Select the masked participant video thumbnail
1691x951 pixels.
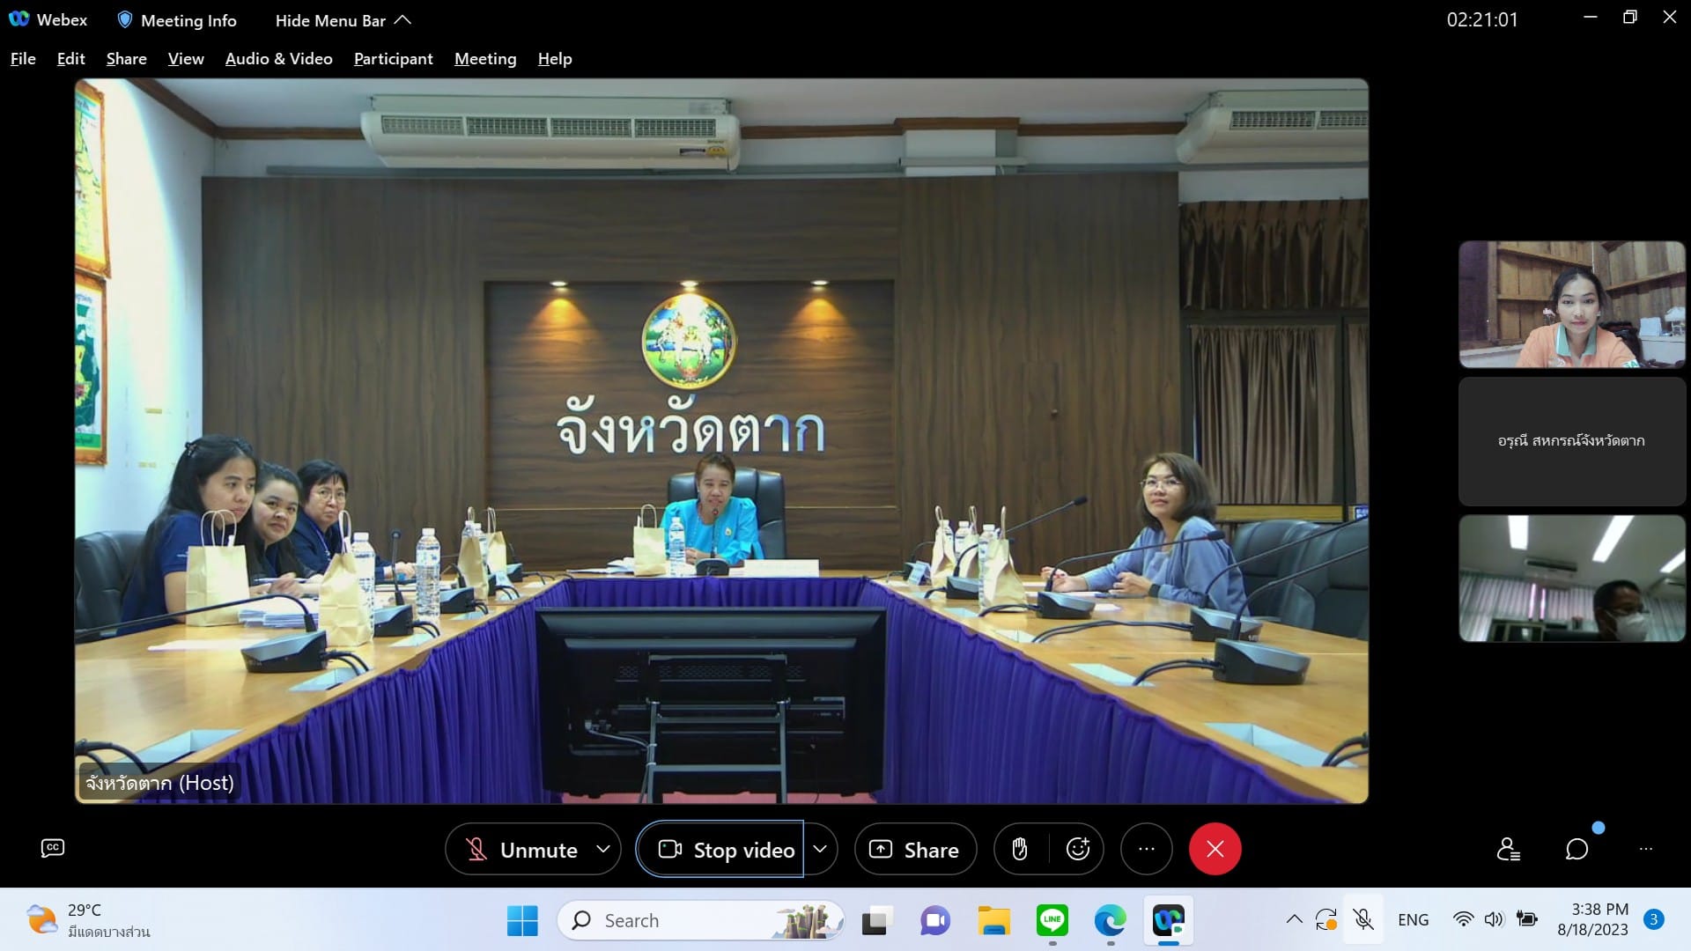point(1571,579)
